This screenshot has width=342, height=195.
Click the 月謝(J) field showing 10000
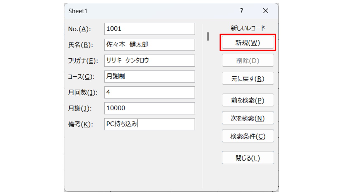pos(150,108)
